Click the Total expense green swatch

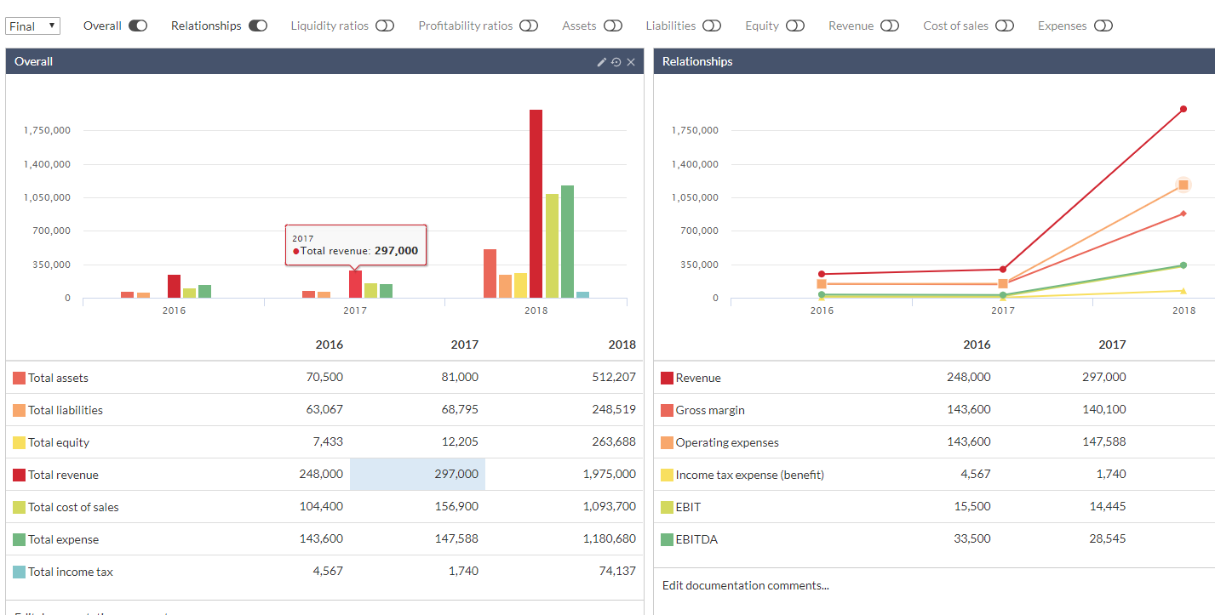(19, 539)
